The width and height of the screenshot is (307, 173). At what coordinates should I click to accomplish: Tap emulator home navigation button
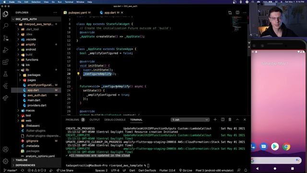click(275, 169)
